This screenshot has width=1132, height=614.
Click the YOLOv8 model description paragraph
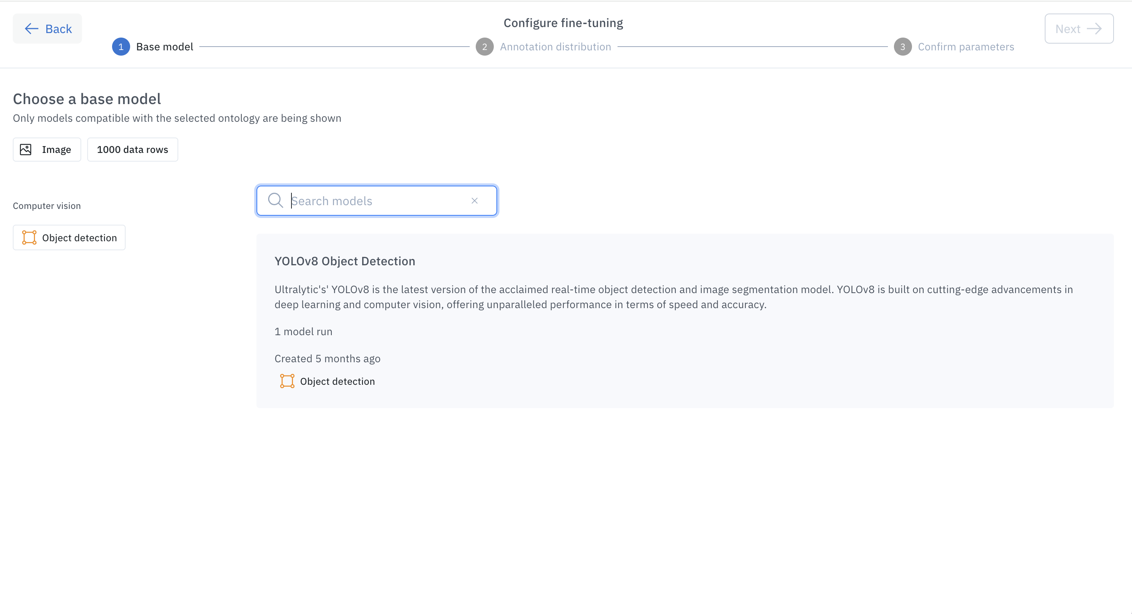674,297
